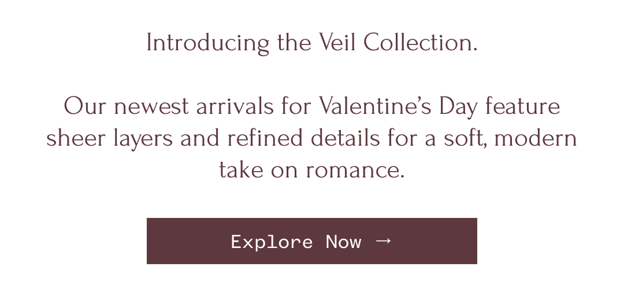Click the word "Now" on the button
Screen dimensions: 624x300
(x=343, y=242)
